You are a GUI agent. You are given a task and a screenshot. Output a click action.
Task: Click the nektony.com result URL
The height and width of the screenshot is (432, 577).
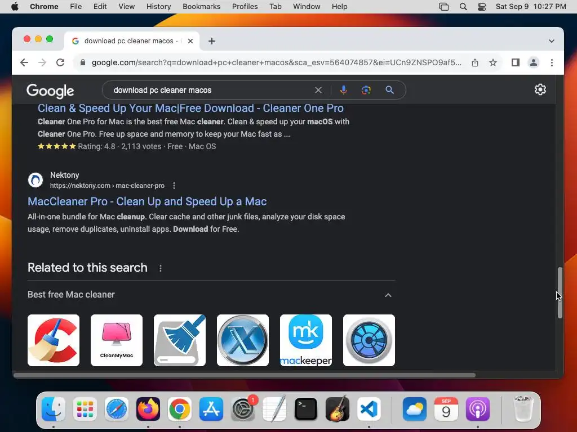click(x=107, y=186)
